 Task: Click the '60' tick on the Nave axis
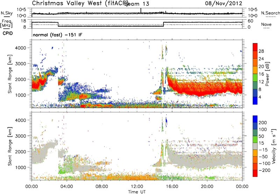click(x=250, y=21)
